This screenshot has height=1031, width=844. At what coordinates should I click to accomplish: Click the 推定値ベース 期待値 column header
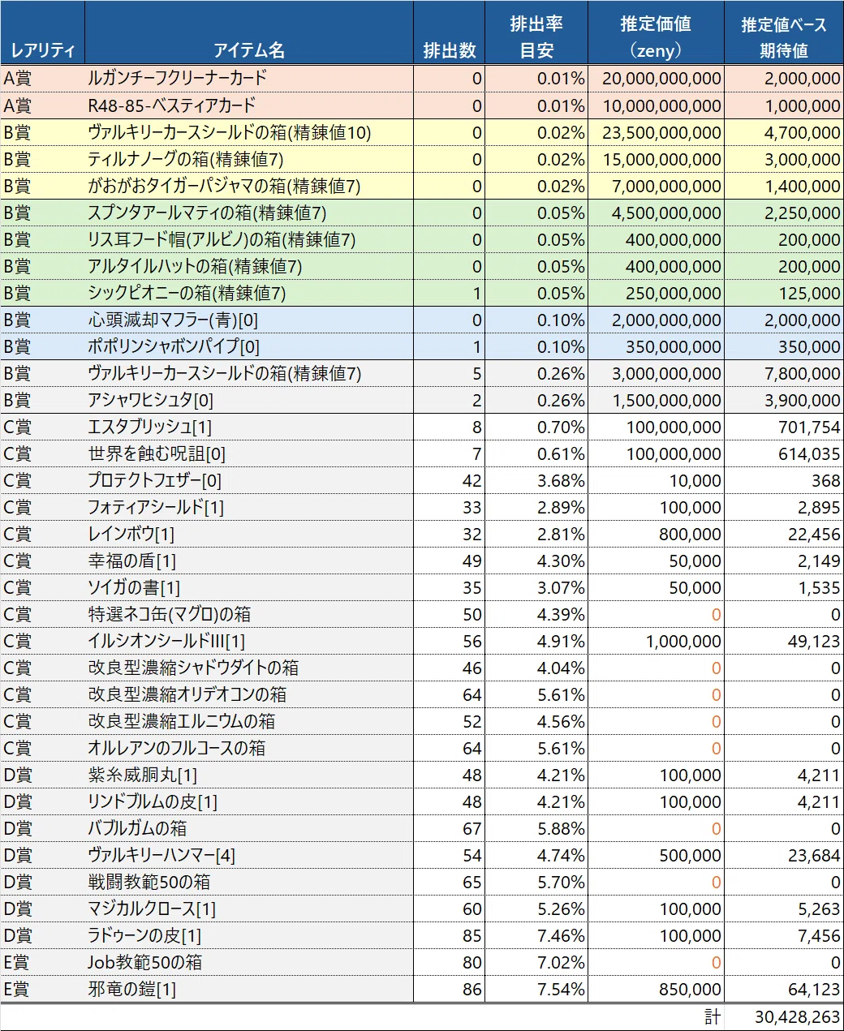(x=784, y=33)
